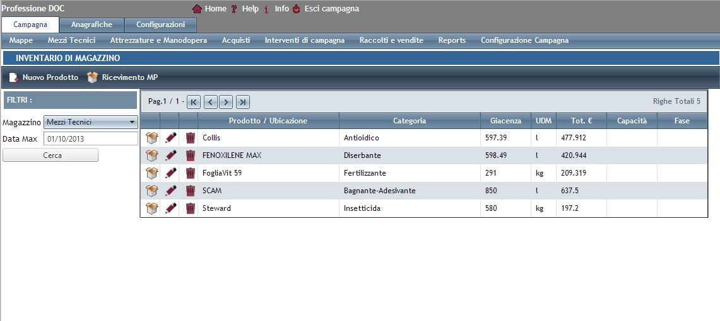This screenshot has height=321, width=720.
Task: Go to Home via house icon
Action: point(197,9)
